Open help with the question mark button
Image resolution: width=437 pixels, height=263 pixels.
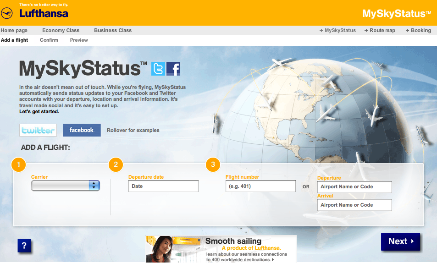click(24, 246)
